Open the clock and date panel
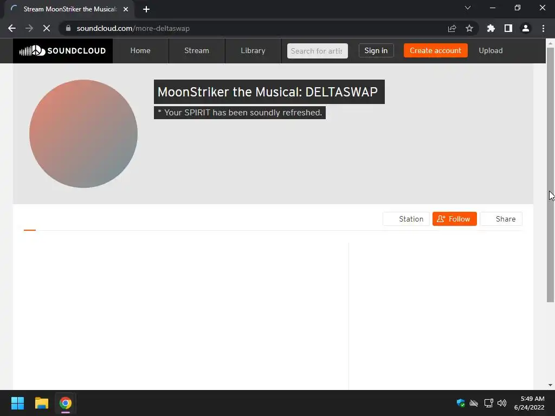 tap(530, 403)
